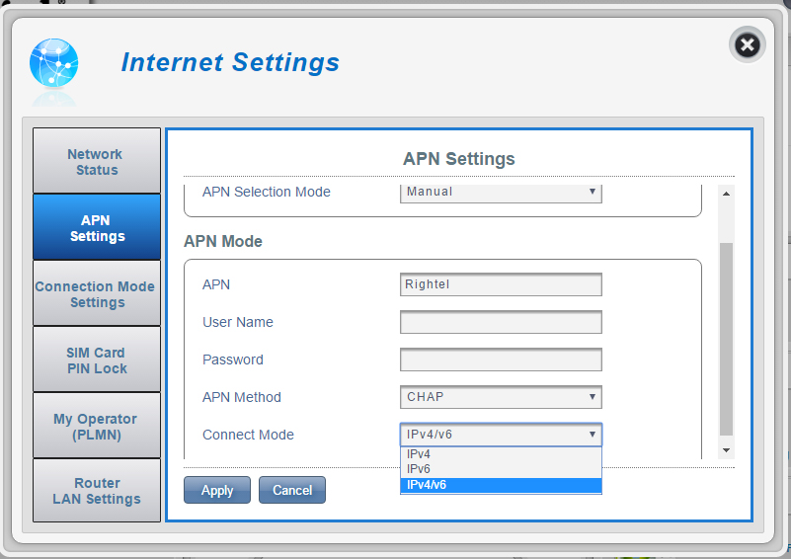Select the APN Settings tab
The height and width of the screenshot is (559, 791).
(96, 228)
